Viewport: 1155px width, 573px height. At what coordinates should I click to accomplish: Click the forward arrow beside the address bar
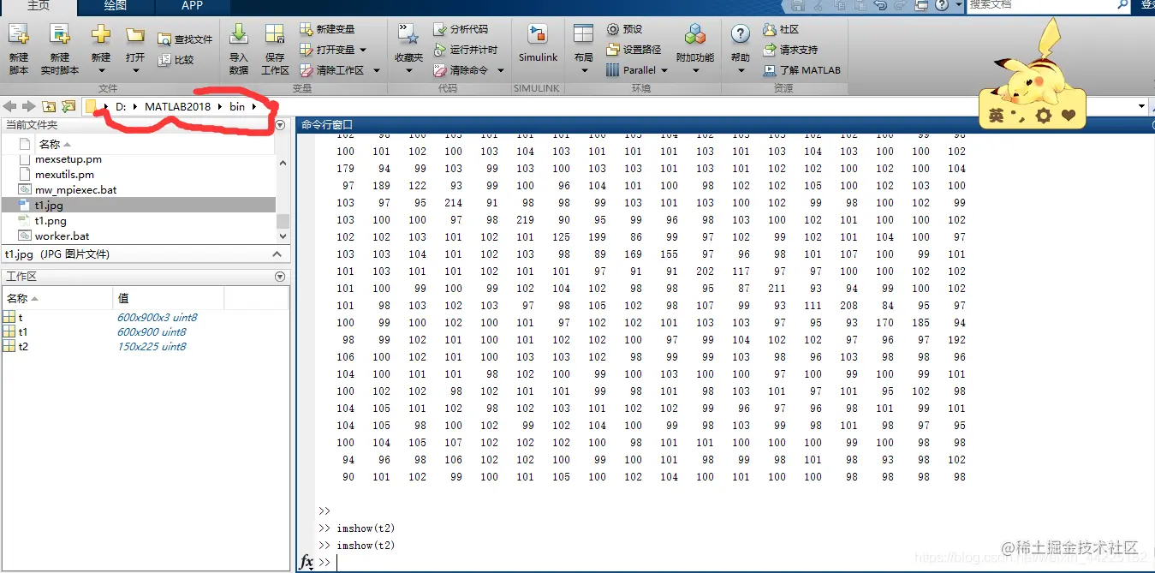[x=29, y=106]
